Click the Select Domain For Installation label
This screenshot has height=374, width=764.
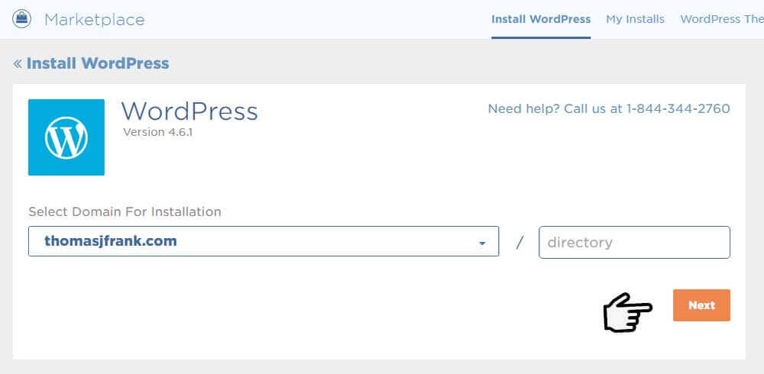125,212
